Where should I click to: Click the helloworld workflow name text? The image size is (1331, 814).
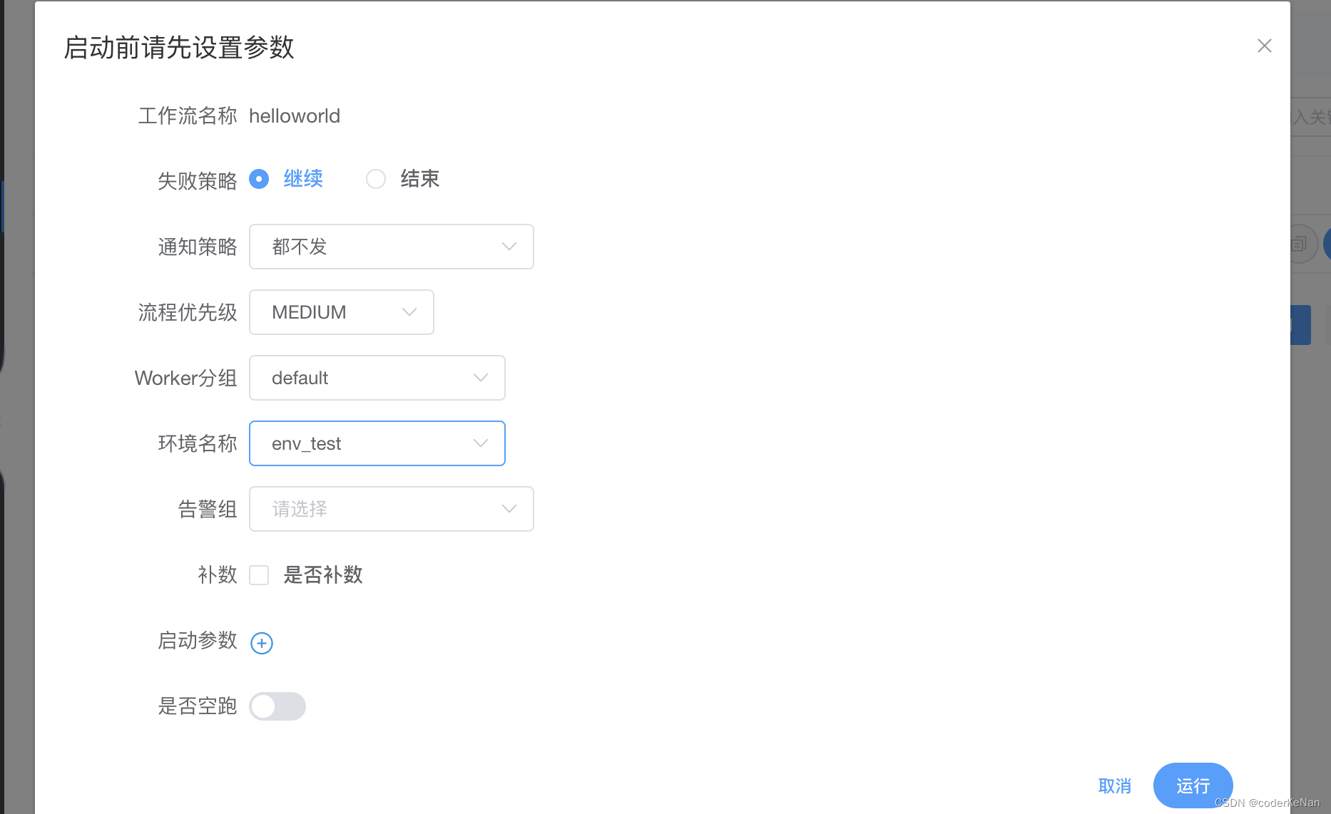pyautogui.click(x=295, y=116)
